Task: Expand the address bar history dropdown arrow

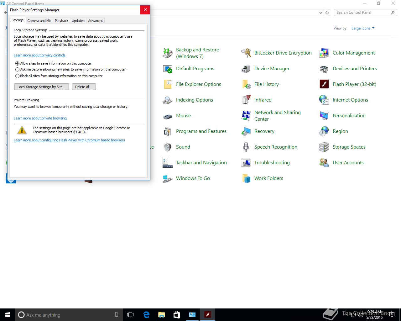Action: [320, 13]
